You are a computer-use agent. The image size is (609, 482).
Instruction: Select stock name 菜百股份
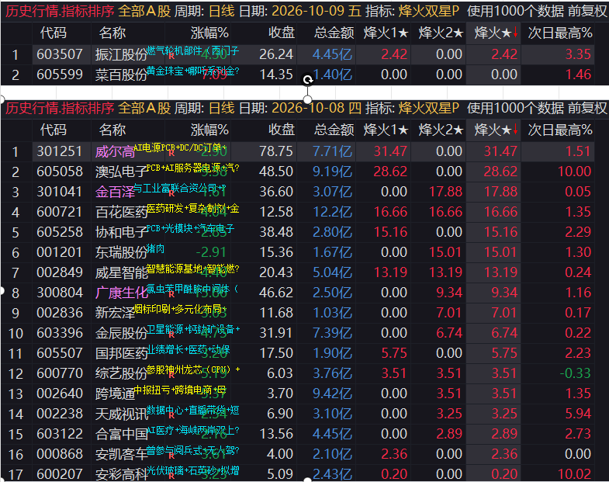click(121, 75)
